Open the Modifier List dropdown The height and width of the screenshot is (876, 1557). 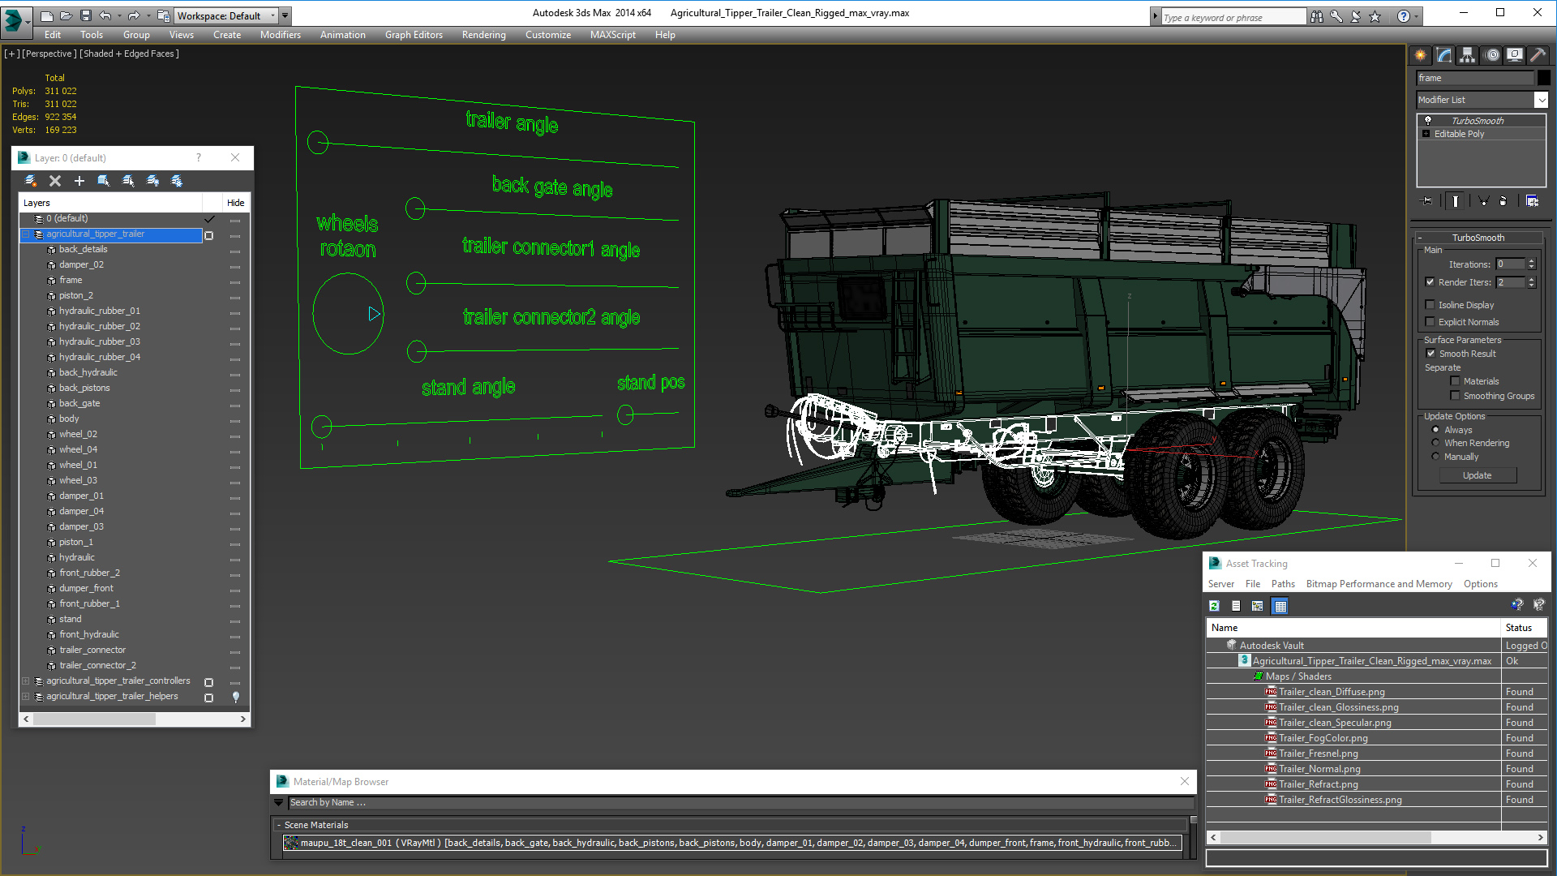click(x=1541, y=100)
